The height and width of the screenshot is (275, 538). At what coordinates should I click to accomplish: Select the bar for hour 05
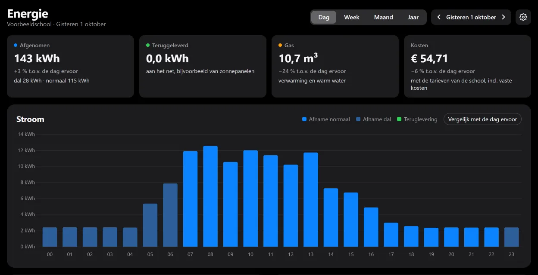(x=150, y=225)
